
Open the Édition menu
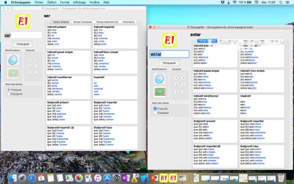pos(52,2)
